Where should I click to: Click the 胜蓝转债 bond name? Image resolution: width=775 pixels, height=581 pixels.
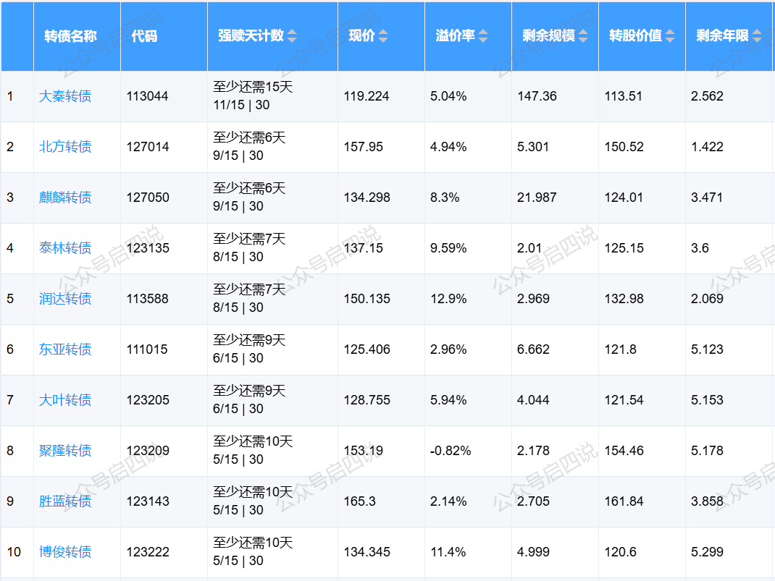click(x=65, y=501)
